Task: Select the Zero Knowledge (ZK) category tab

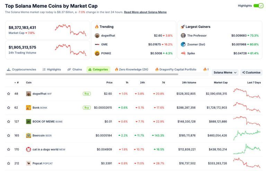Action: 131,69
